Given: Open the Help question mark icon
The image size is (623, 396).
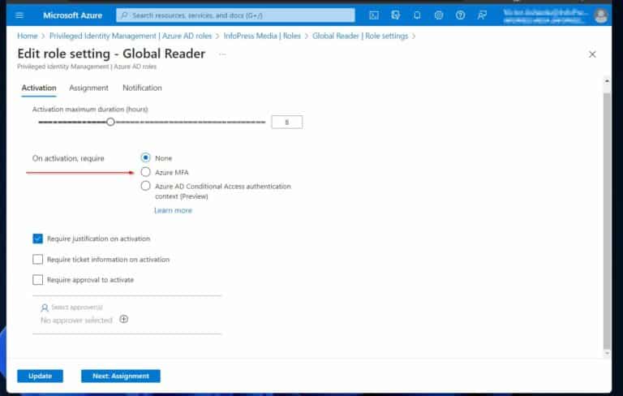Looking at the screenshot, I should coord(460,15).
